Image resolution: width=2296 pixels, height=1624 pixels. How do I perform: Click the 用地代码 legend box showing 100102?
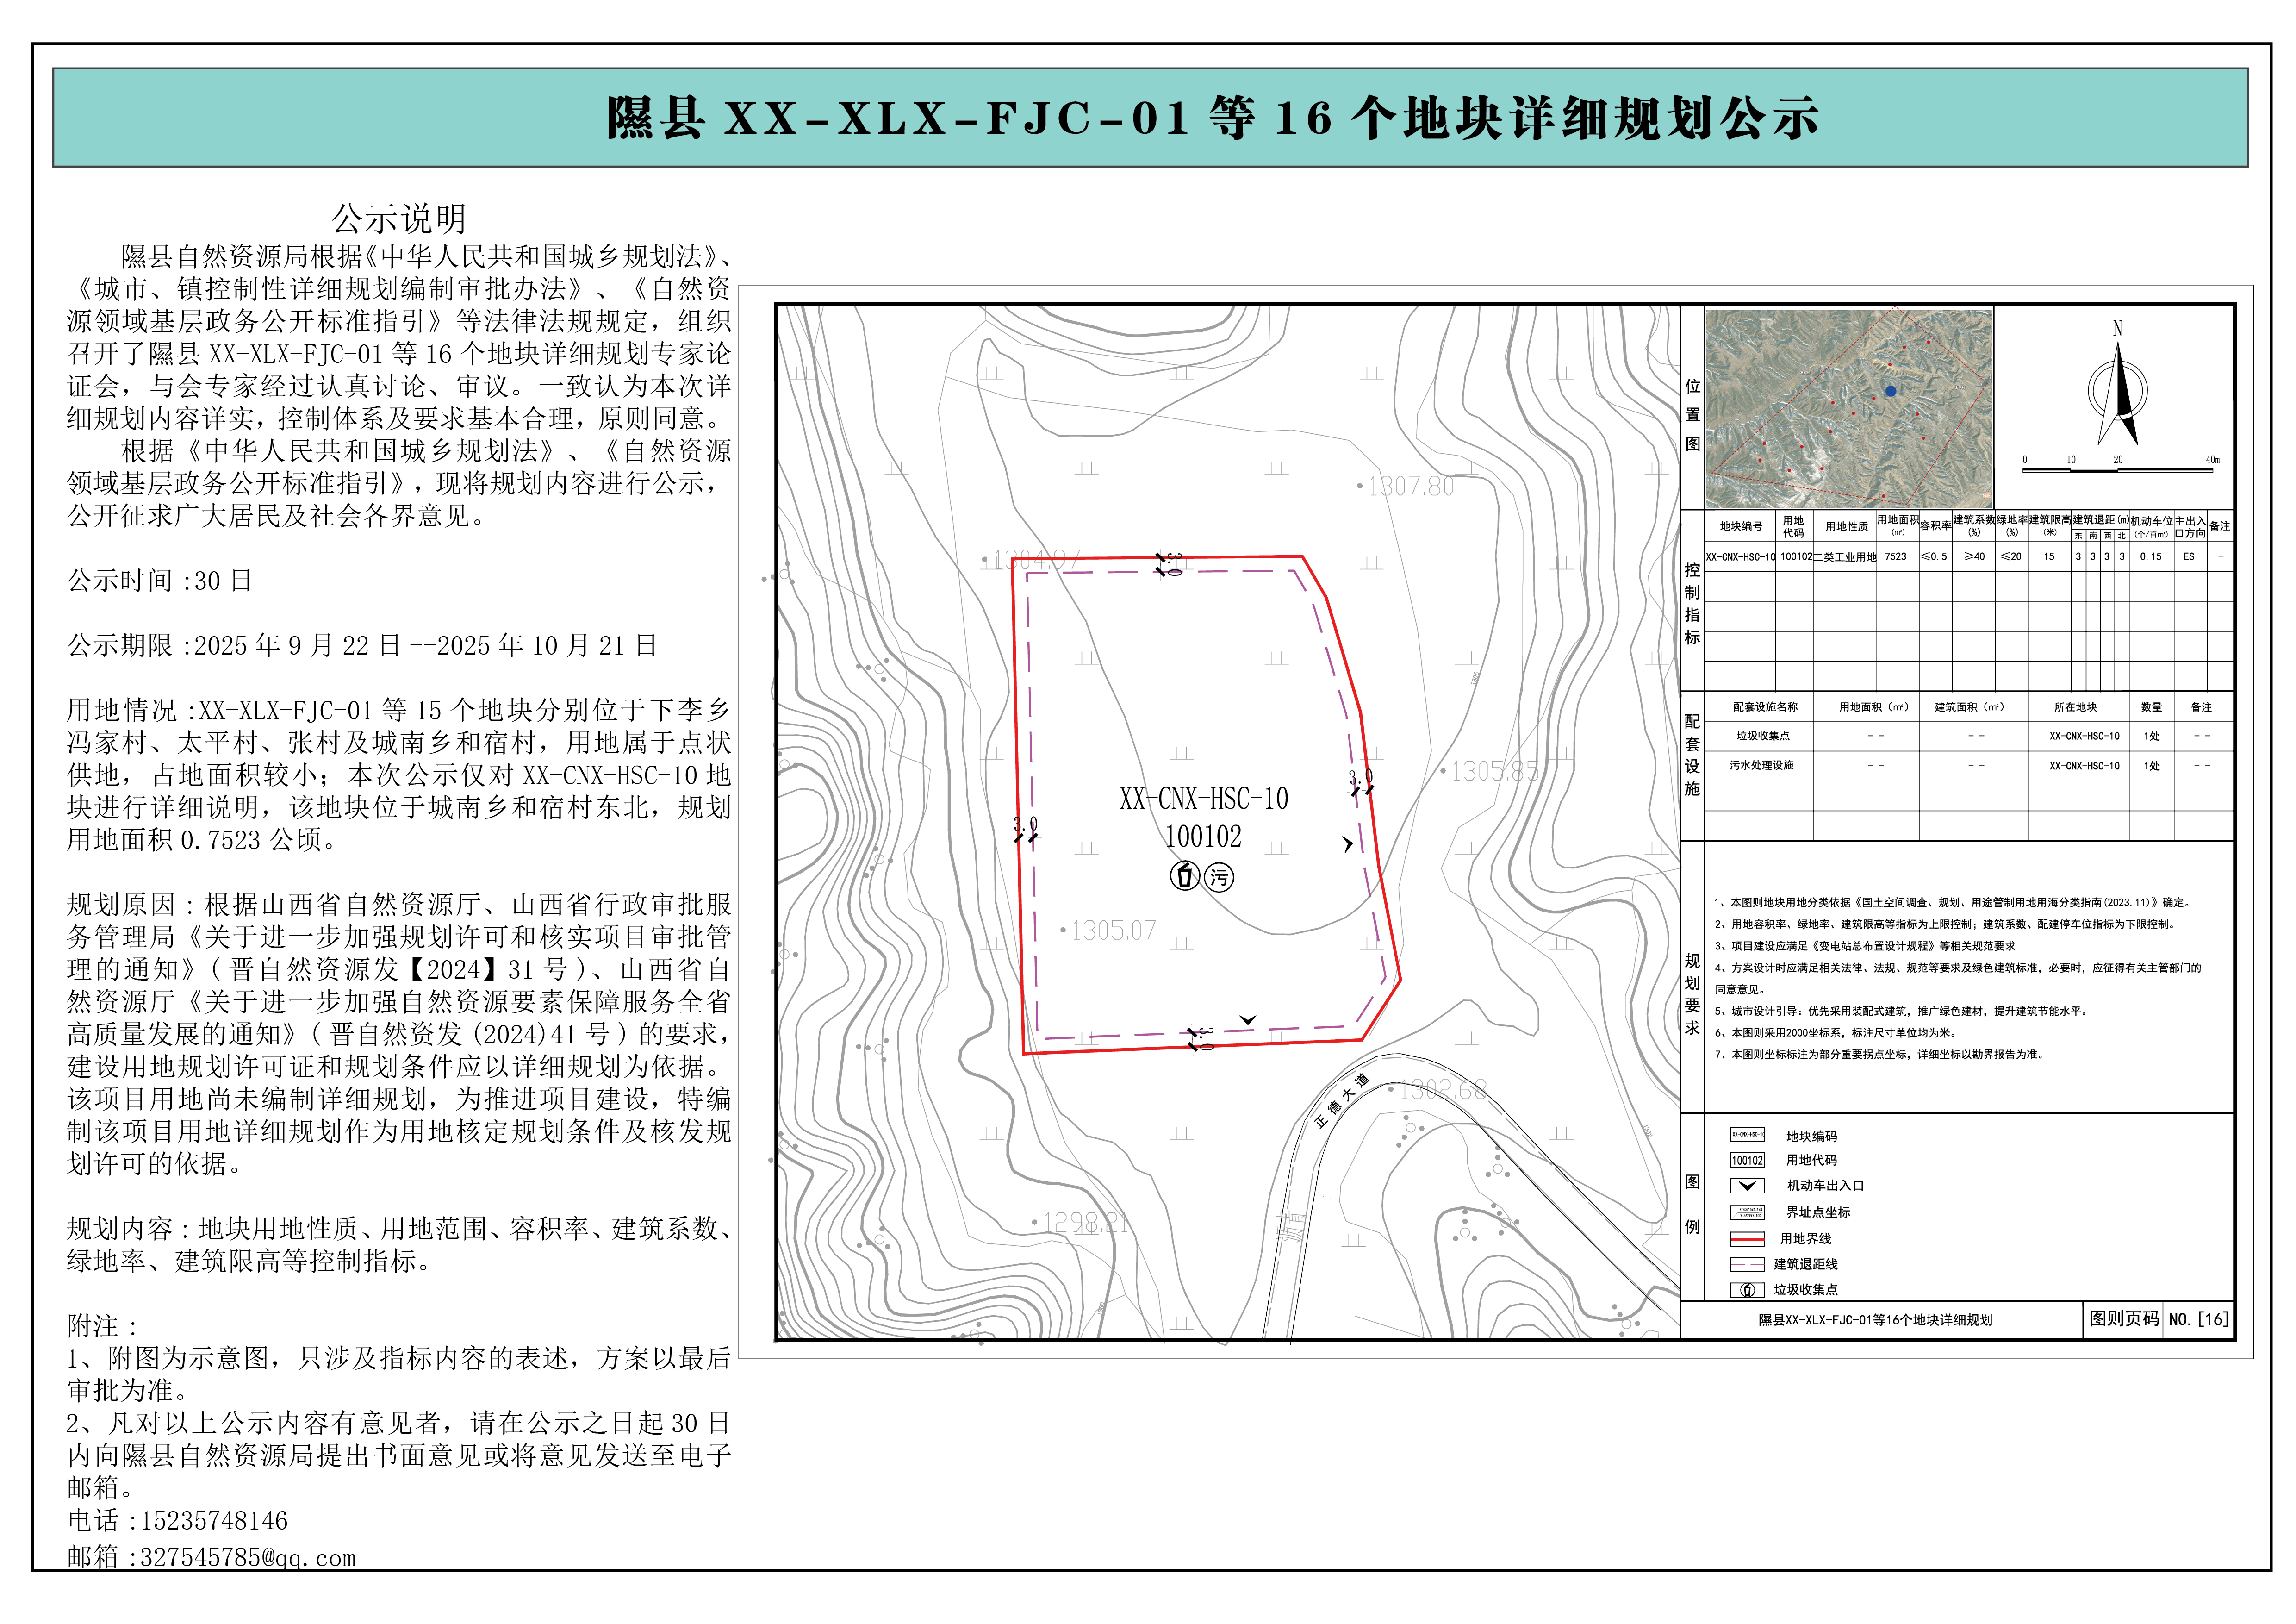(1747, 1160)
